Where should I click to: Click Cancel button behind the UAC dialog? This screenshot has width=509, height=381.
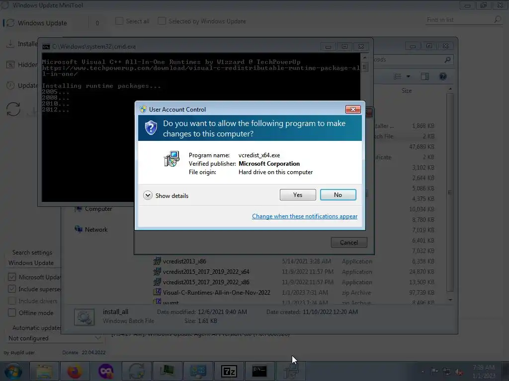tap(349, 242)
